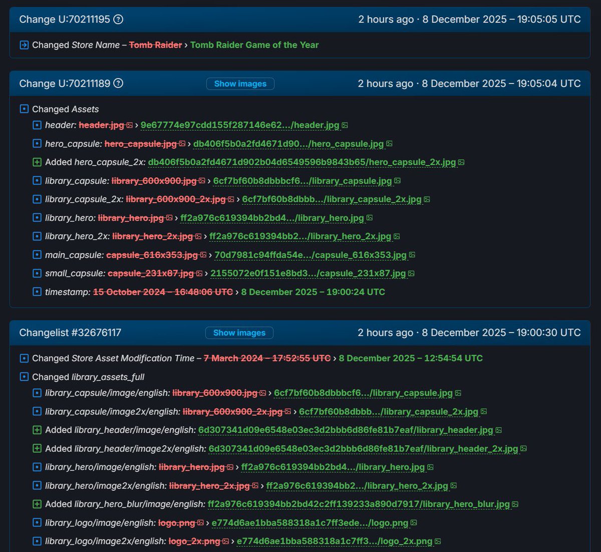Click header time 19:05:04 UTC of Change U:70211189
Screen dimensions: 601x552
[548, 84]
